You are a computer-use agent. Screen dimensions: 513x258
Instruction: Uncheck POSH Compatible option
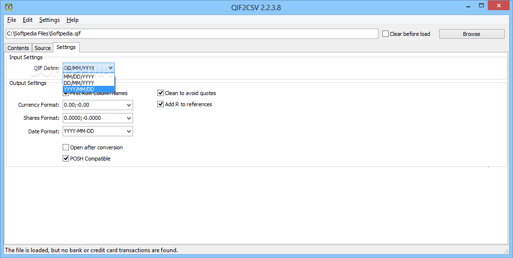click(66, 159)
